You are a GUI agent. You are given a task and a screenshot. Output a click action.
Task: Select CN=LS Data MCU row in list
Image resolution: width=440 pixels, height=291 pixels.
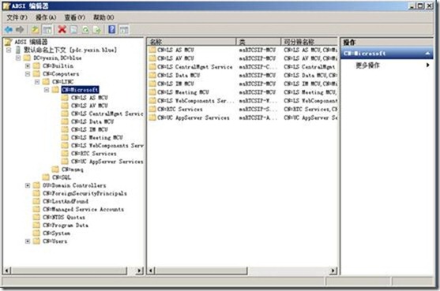[243, 75]
